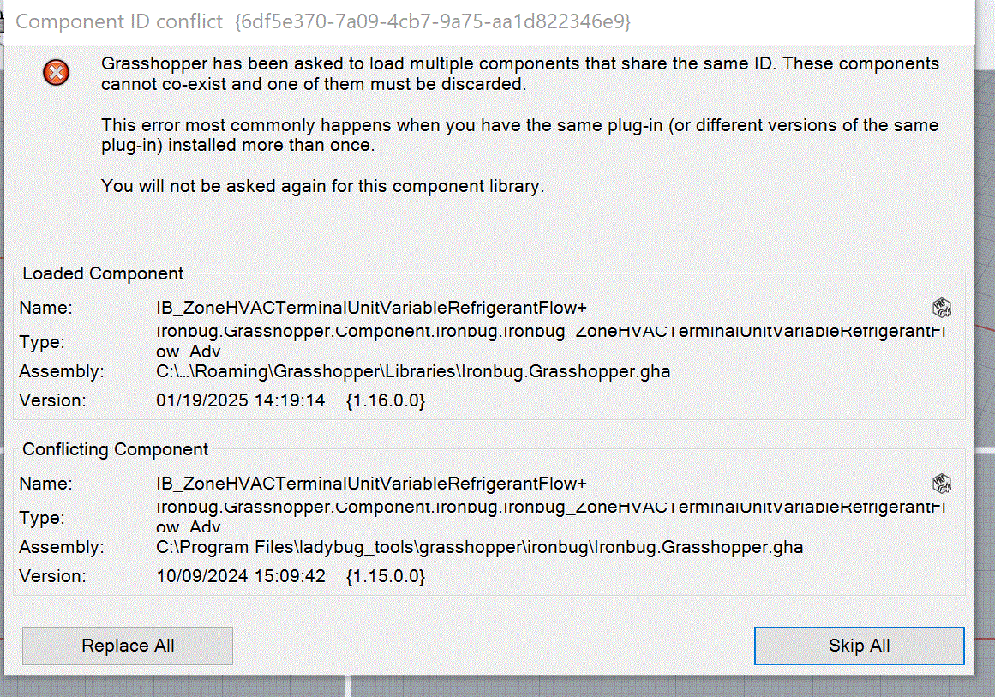Screen dimensions: 995x697
Task: Select the component GUID in title bar
Action: coord(433,21)
